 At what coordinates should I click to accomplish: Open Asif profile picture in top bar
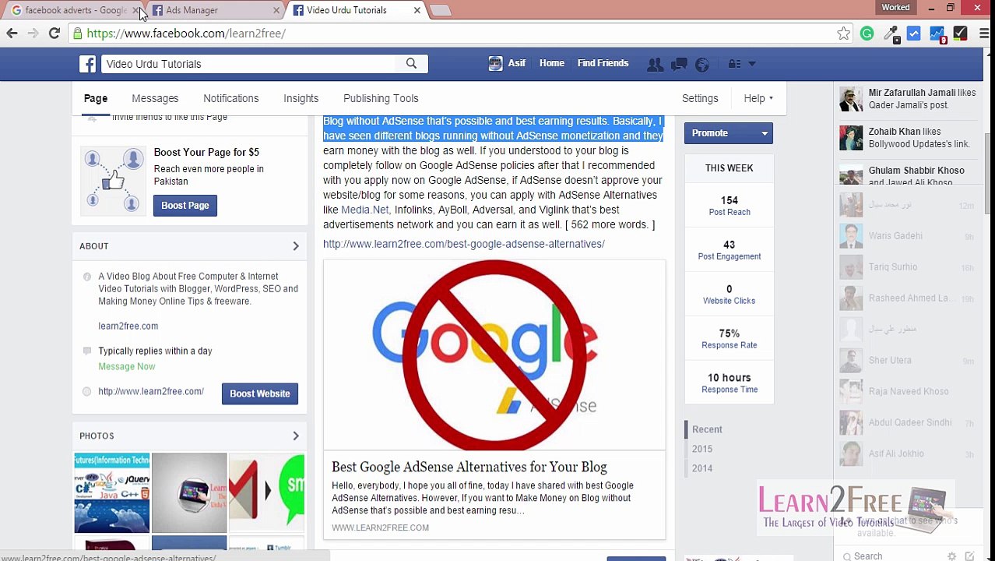(495, 64)
